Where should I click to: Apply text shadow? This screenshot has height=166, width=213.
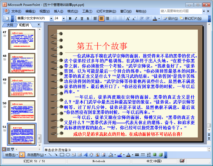[x=88, y=19]
